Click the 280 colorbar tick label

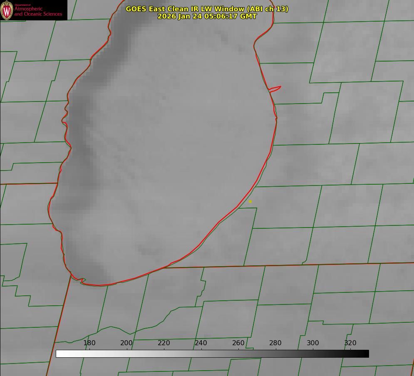click(x=275, y=343)
